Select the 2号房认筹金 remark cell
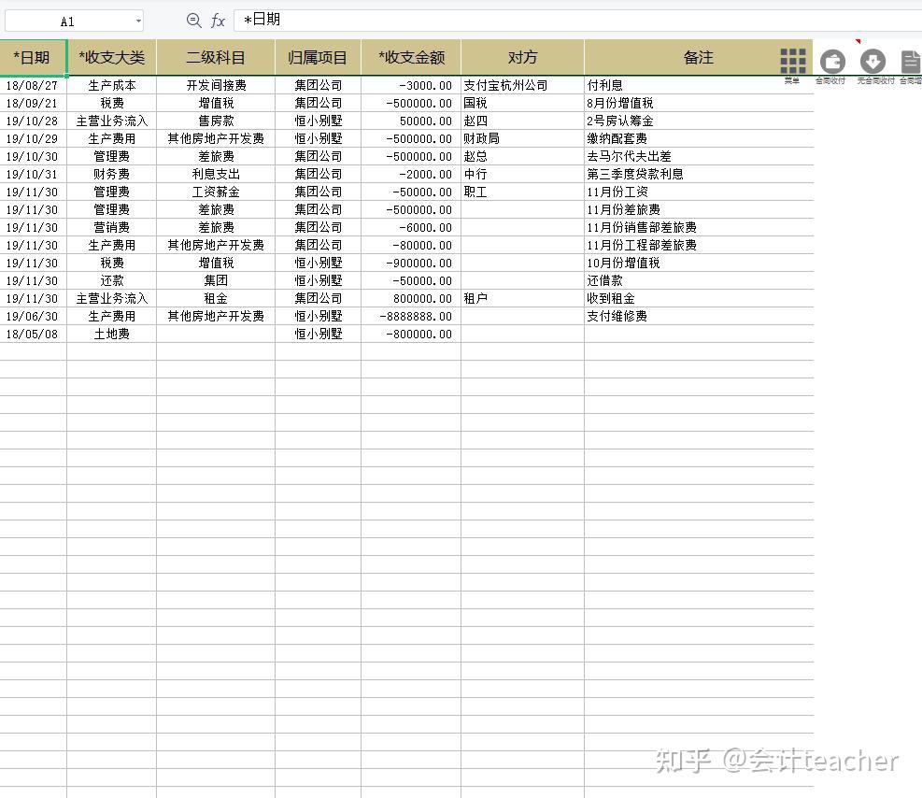The height and width of the screenshot is (798, 922). coord(699,121)
